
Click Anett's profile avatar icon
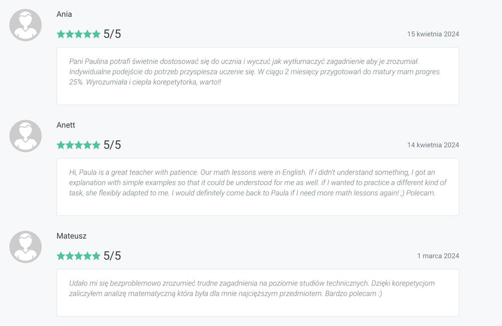tap(26, 136)
